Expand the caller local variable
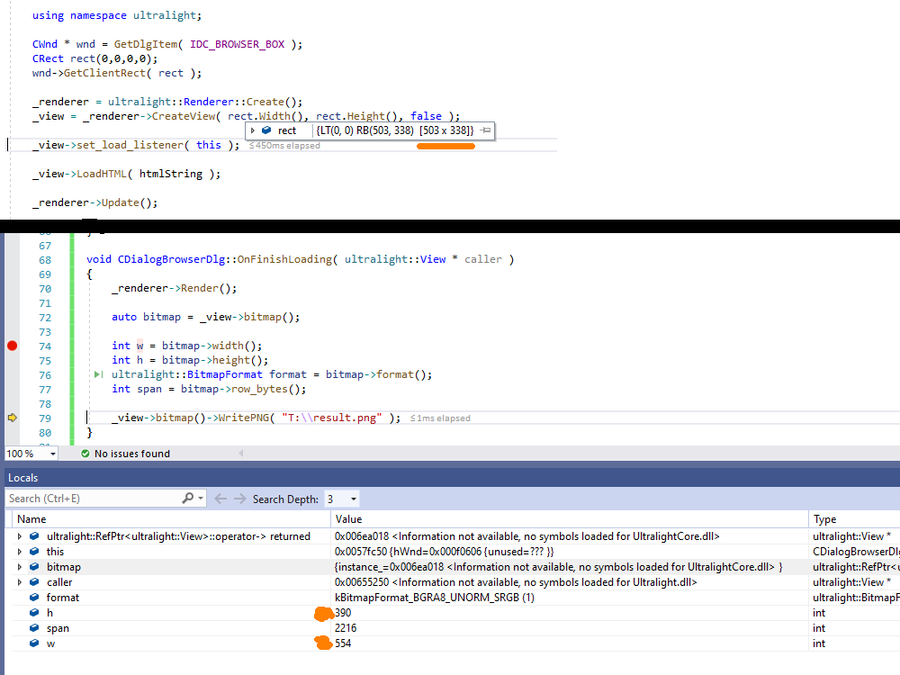This screenshot has height=675, width=900. [x=20, y=582]
